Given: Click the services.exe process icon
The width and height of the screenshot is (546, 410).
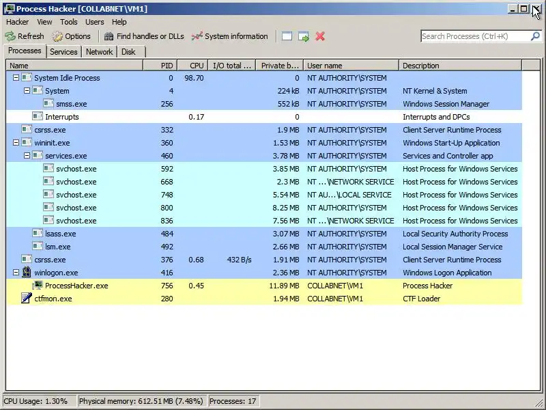Looking at the screenshot, I should tap(38, 155).
